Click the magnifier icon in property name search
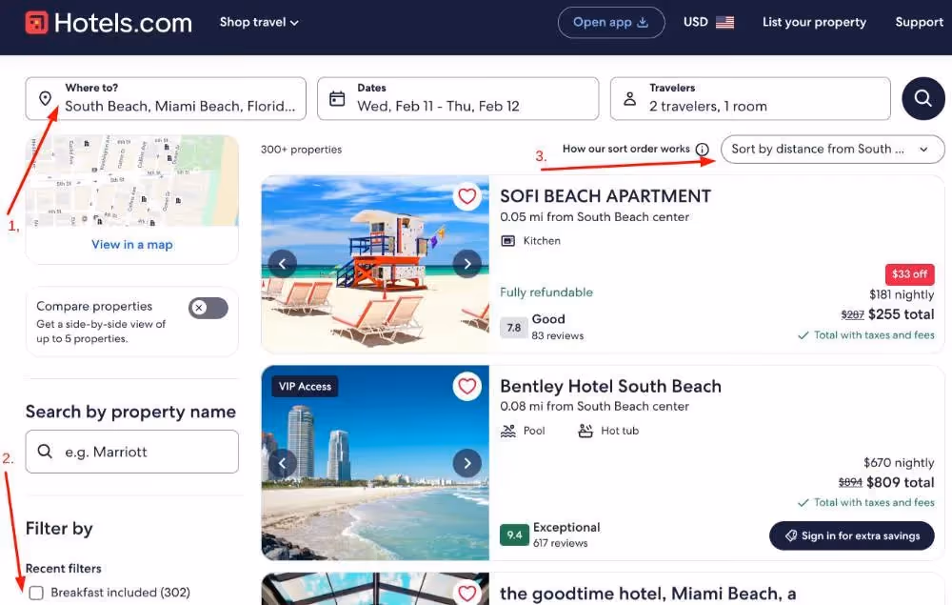Screen dimensions: 952x605 pos(45,452)
